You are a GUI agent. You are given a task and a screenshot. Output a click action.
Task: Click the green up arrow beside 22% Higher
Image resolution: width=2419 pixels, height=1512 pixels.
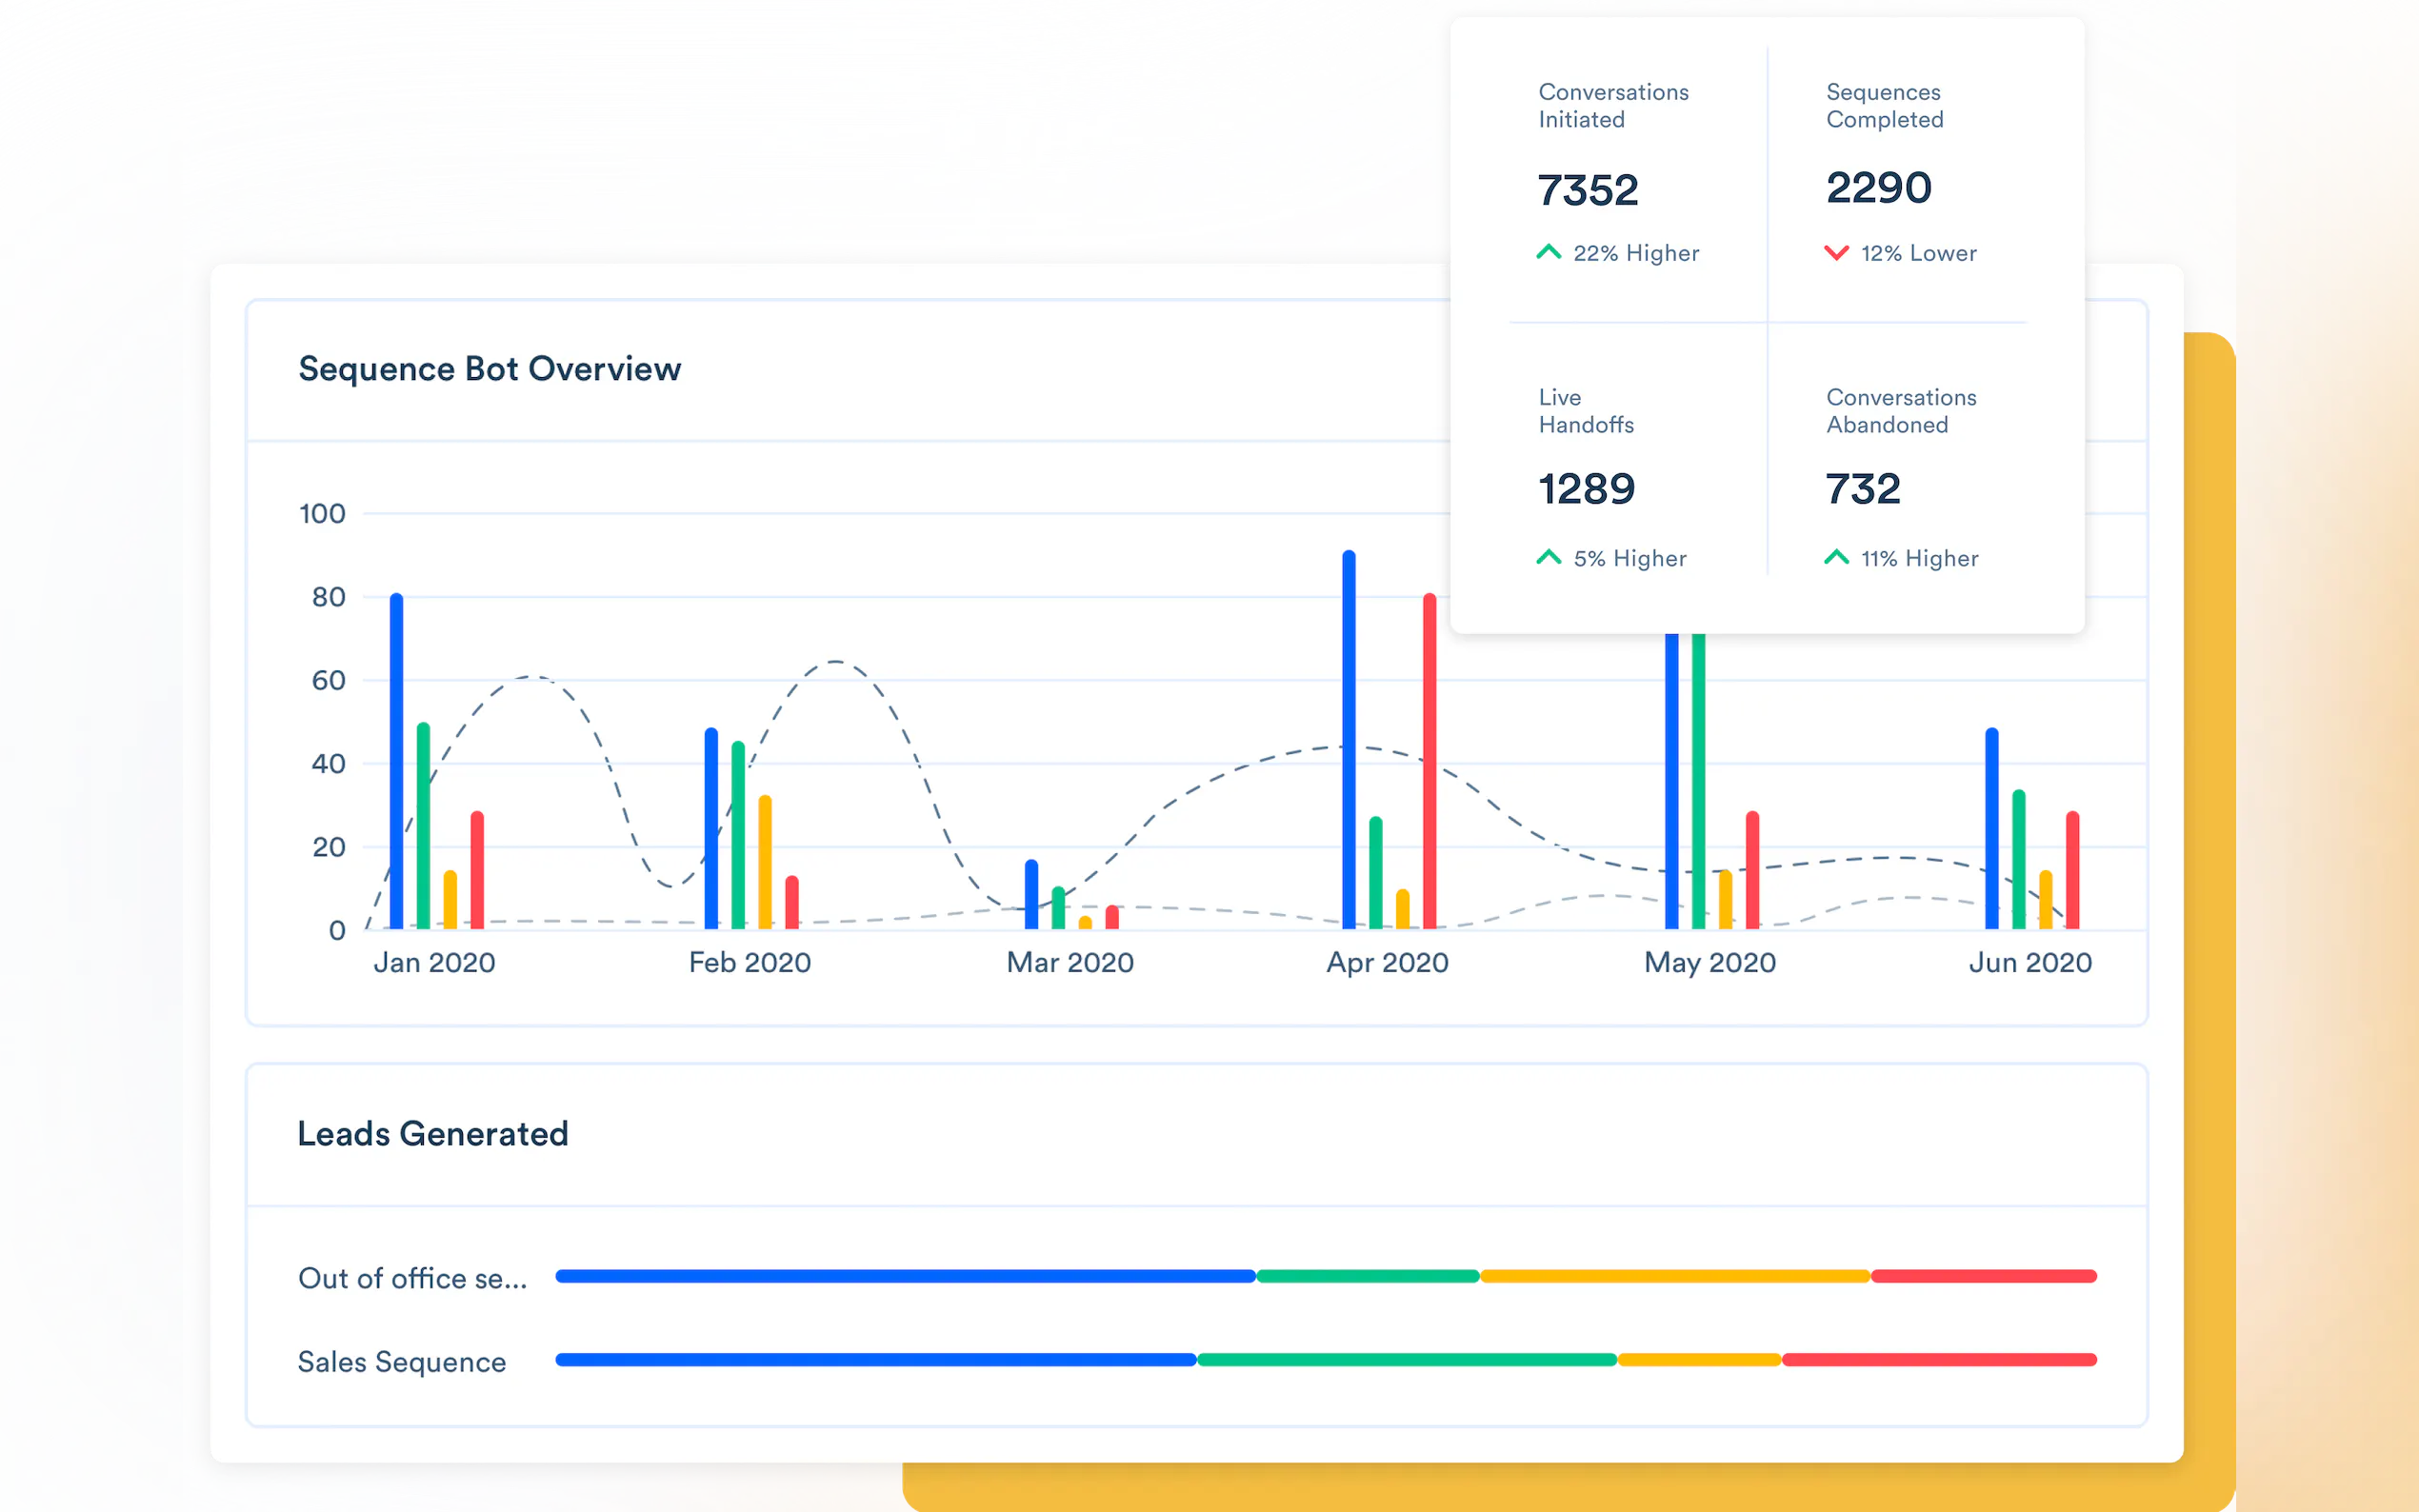(x=1548, y=252)
